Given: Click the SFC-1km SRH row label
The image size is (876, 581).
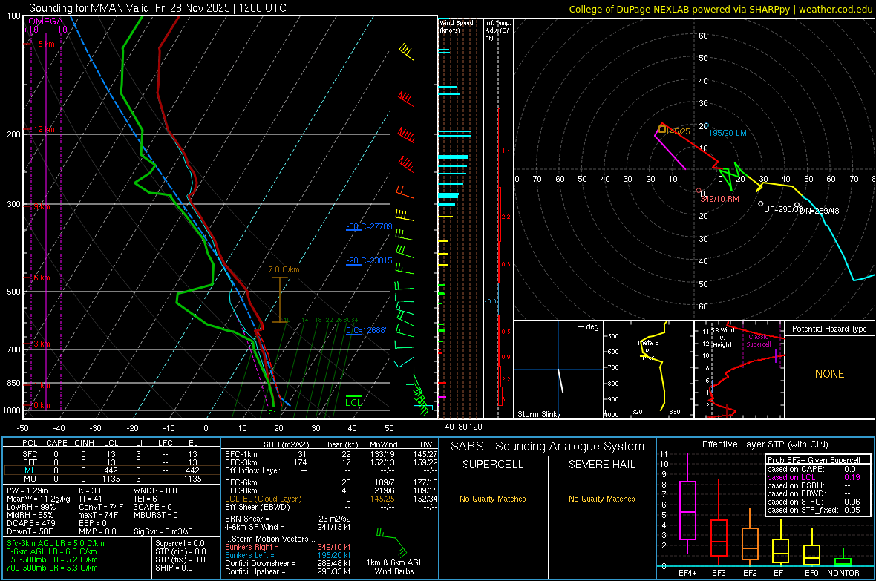Looking at the screenshot, I should coord(241,454).
